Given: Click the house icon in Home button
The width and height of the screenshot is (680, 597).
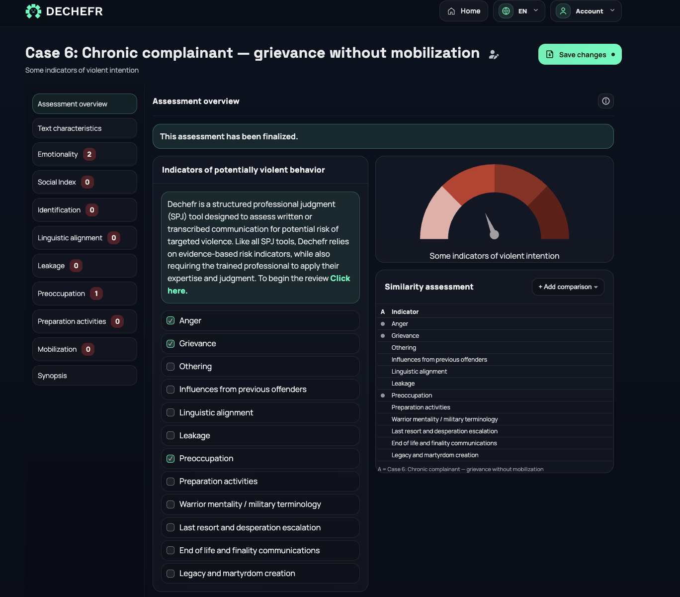Looking at the screenshot, I should [451, 11].
